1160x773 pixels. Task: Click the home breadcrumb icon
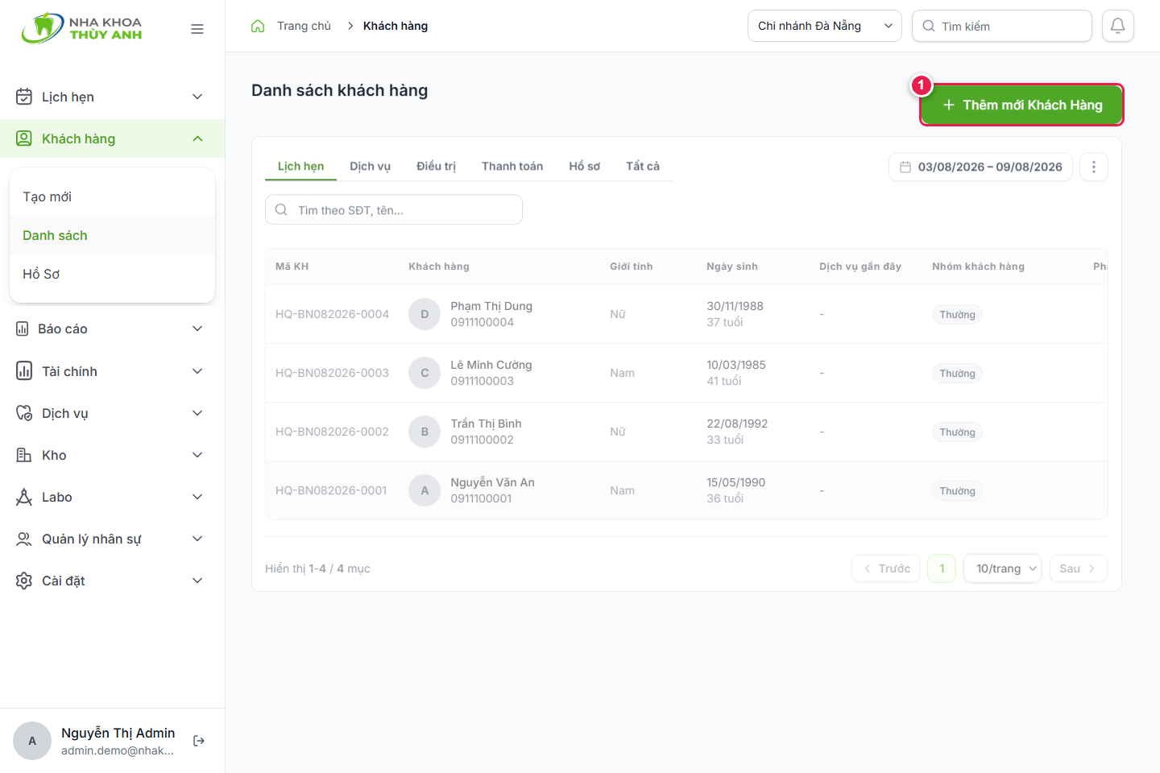[x=258, y=26]
